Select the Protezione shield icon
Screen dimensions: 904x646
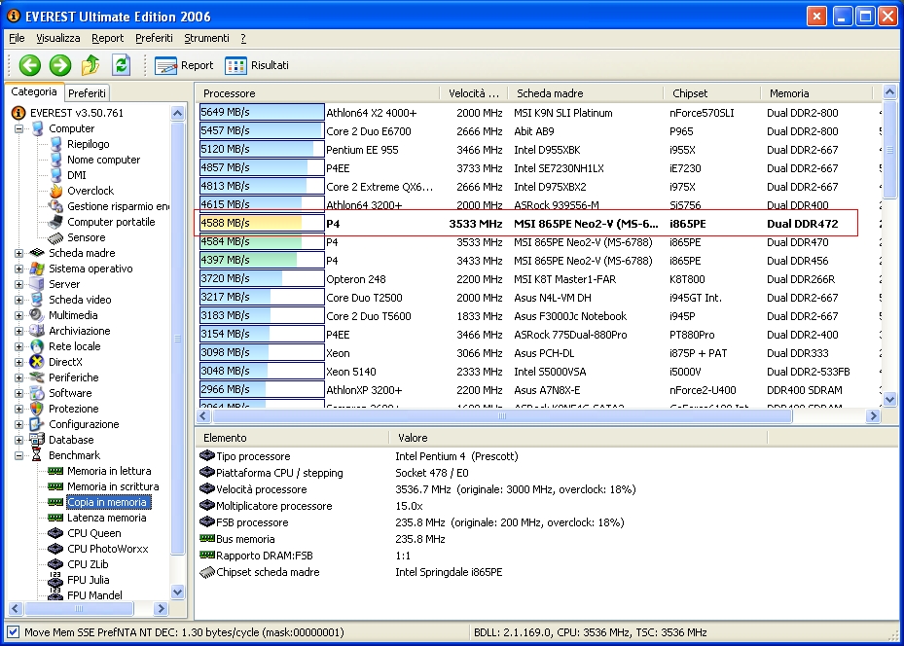tap(37, 409)
